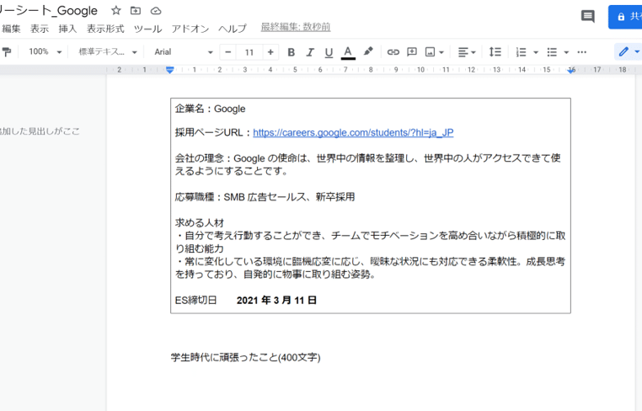Toggle underline formatting
Viewport: 642px width, 411px height.
point(329,52)
